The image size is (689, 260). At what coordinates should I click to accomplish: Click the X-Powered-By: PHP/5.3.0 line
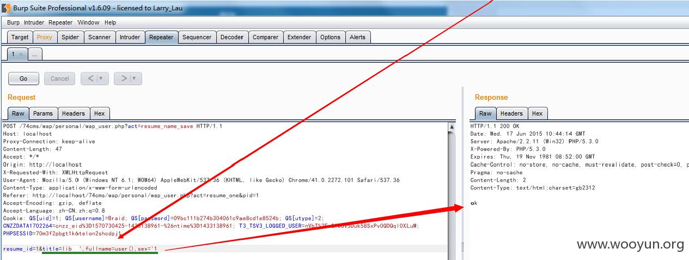509,149
